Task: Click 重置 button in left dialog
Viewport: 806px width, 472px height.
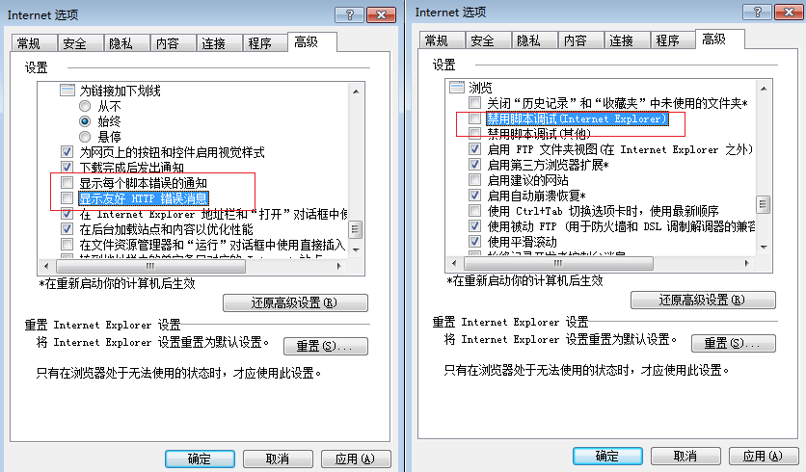Action: (x=325, y=346)
